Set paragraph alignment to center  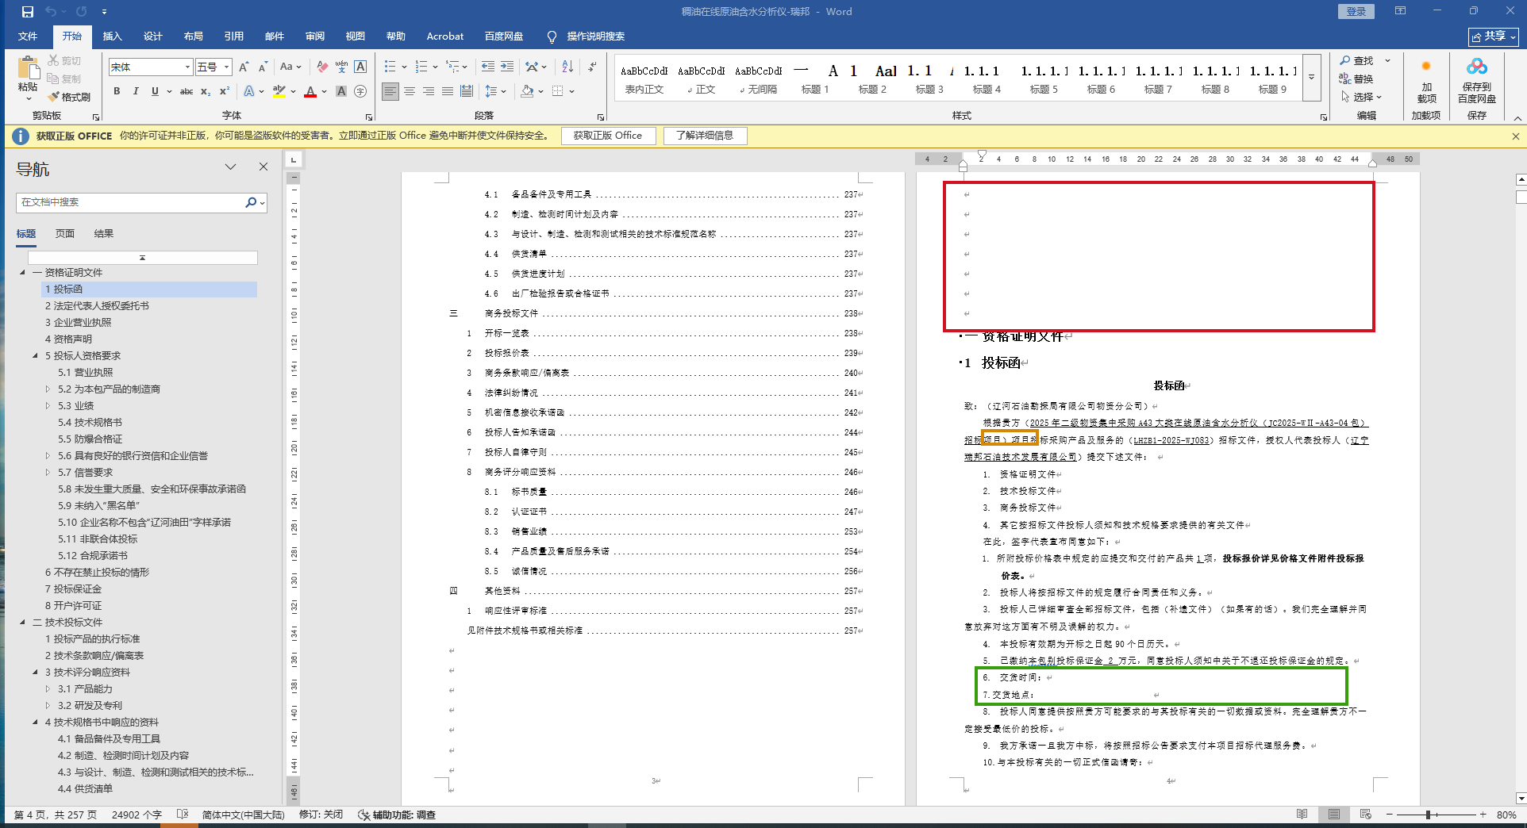[x=410, y=91]
